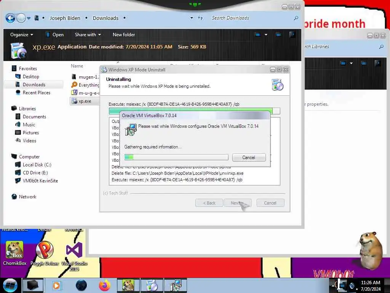This screenshot has width=390, height=293.
Task: Switch to the ChomikBox taskbar window
Action: click(128, 285)
